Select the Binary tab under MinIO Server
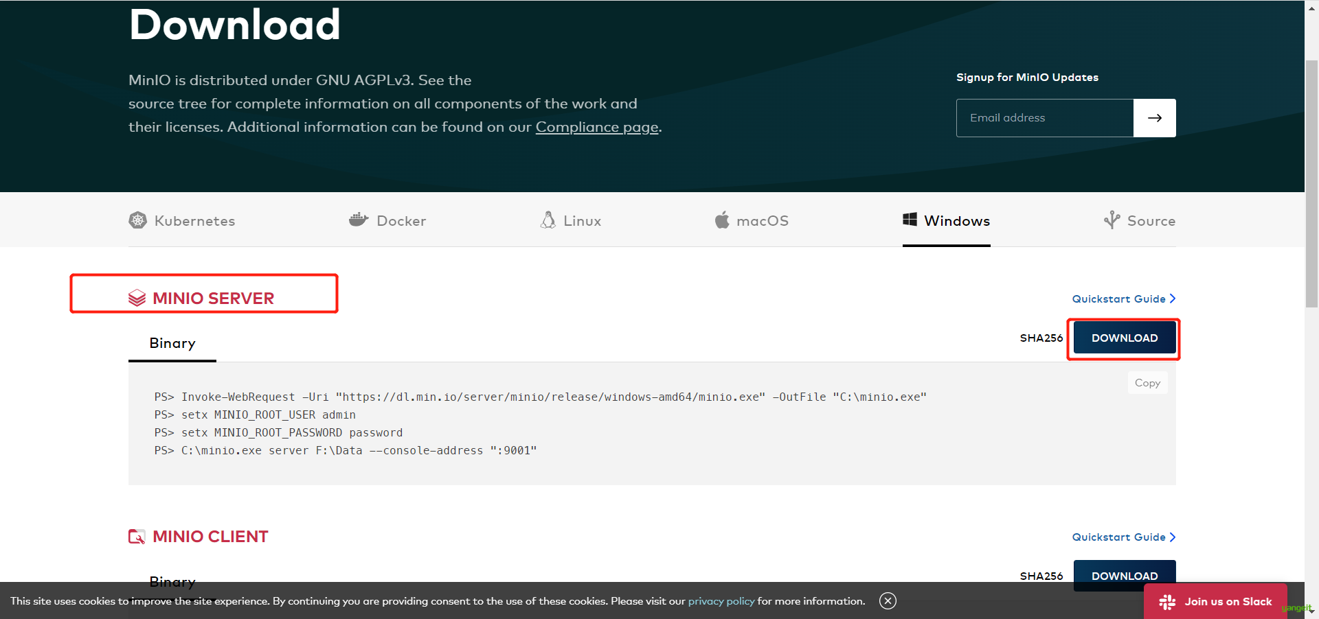 [x=172, y=343]
